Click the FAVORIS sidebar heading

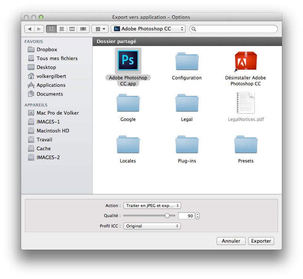click(34, 42)
